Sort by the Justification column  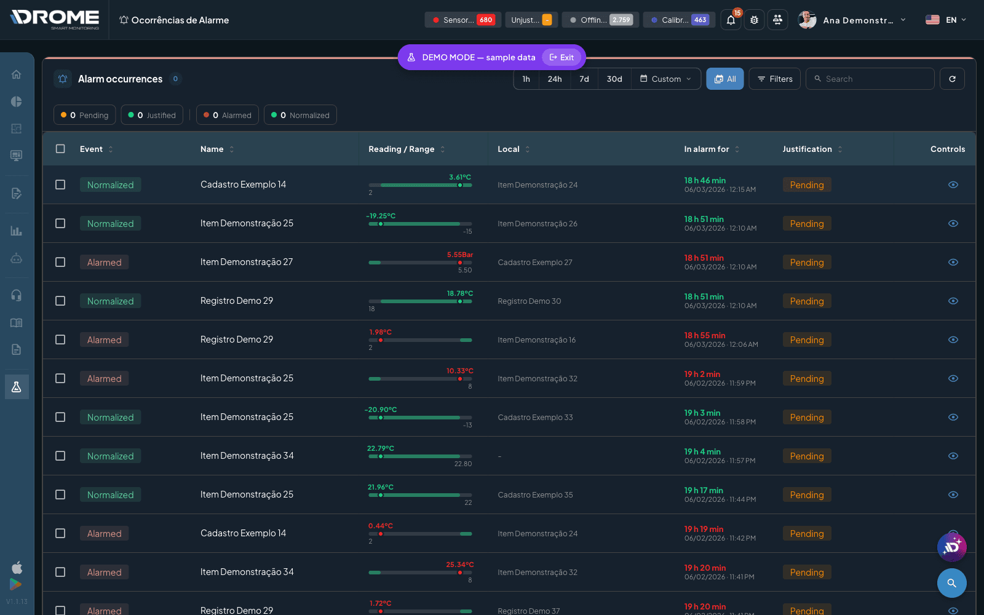coord(812,149)
